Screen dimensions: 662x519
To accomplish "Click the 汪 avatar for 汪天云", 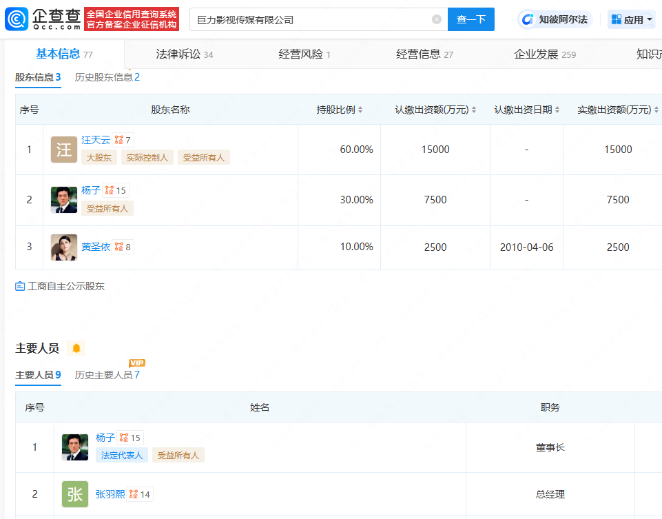I will (64, 150).
